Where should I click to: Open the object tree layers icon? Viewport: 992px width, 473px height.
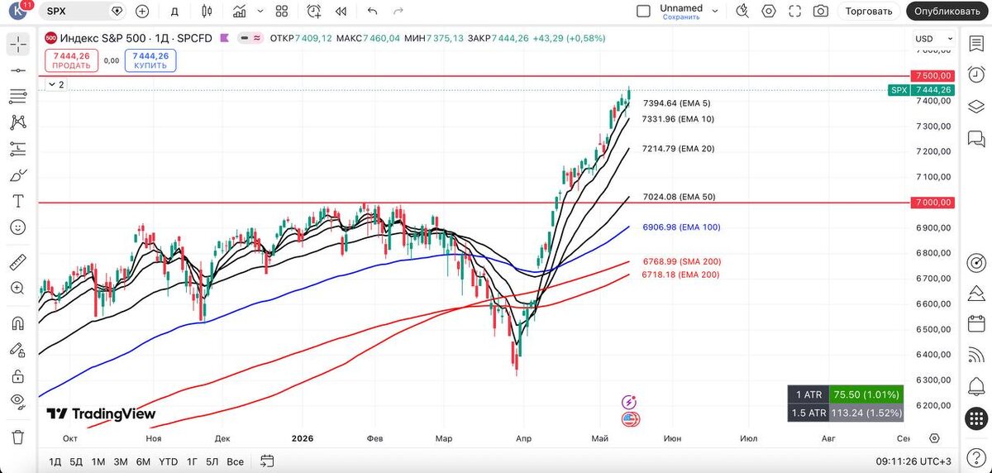point(976,106)
